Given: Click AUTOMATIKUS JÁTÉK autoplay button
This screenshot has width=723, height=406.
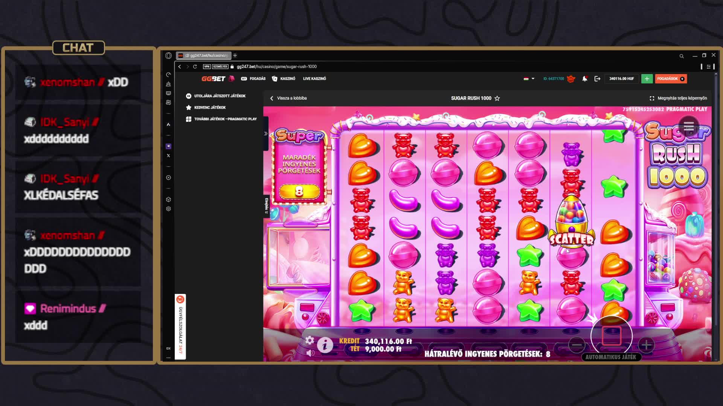Looking at the screenshot, I should (x=611, y=357).
